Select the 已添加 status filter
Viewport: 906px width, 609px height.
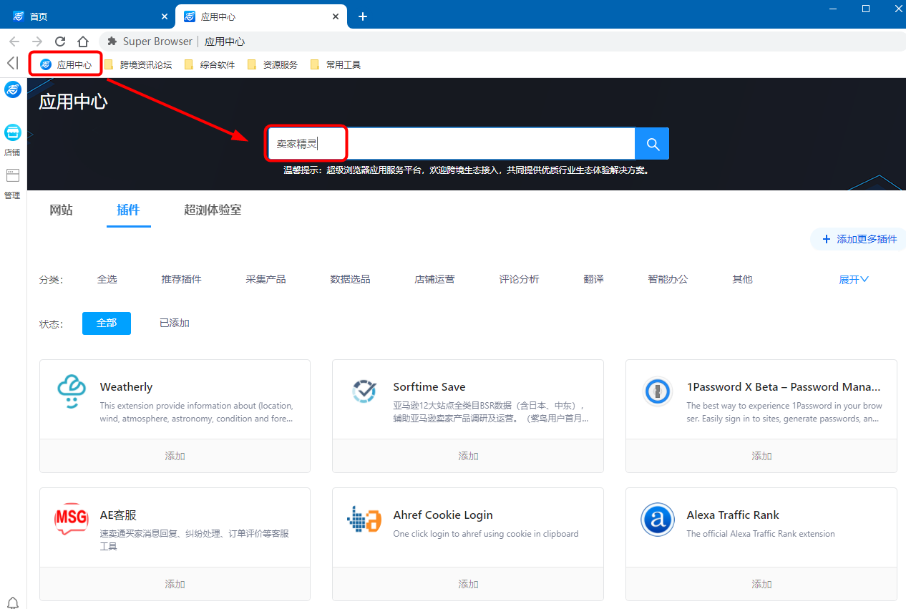(x=175, y=323)
